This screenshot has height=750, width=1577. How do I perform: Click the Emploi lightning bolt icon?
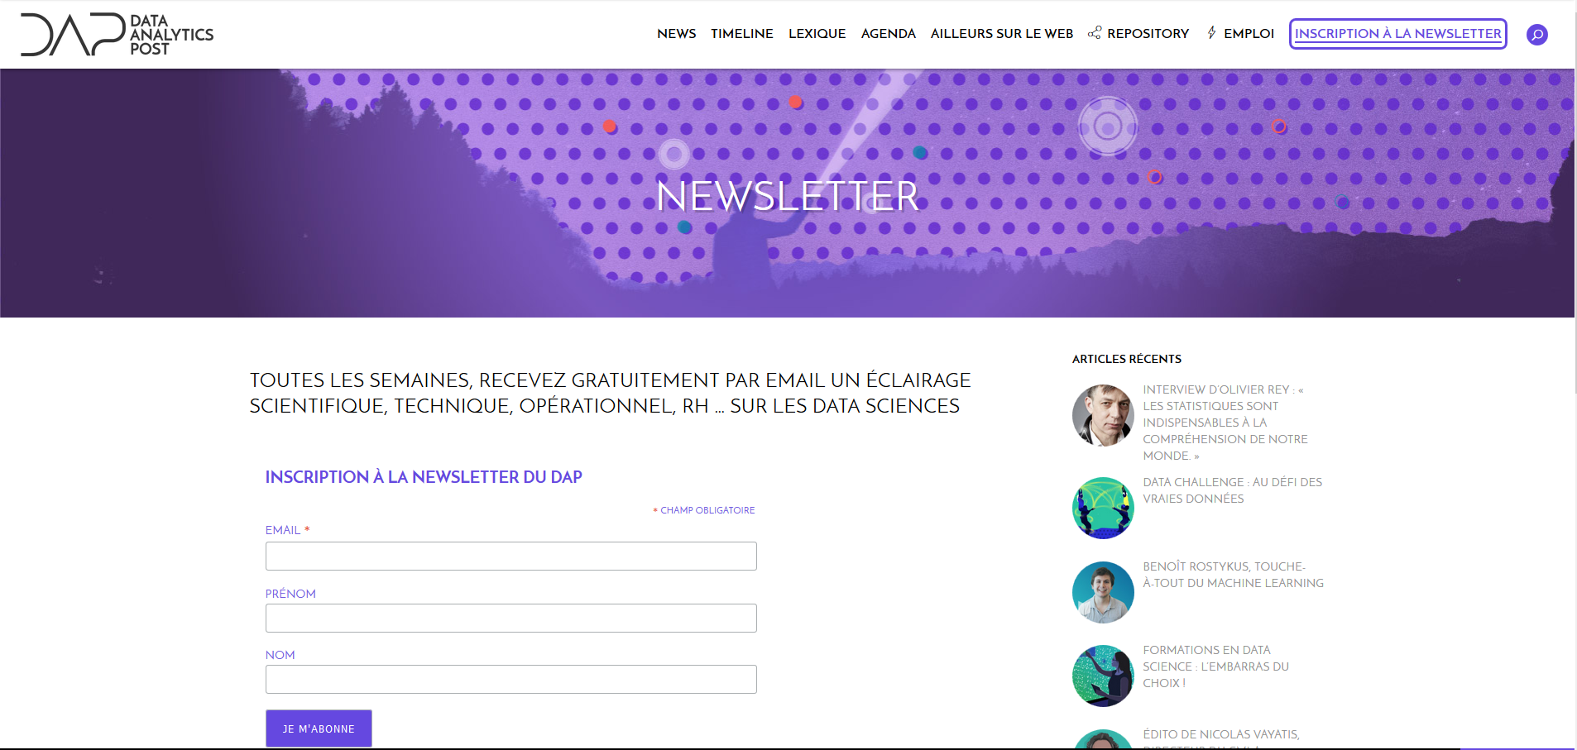coord(1211,33)
